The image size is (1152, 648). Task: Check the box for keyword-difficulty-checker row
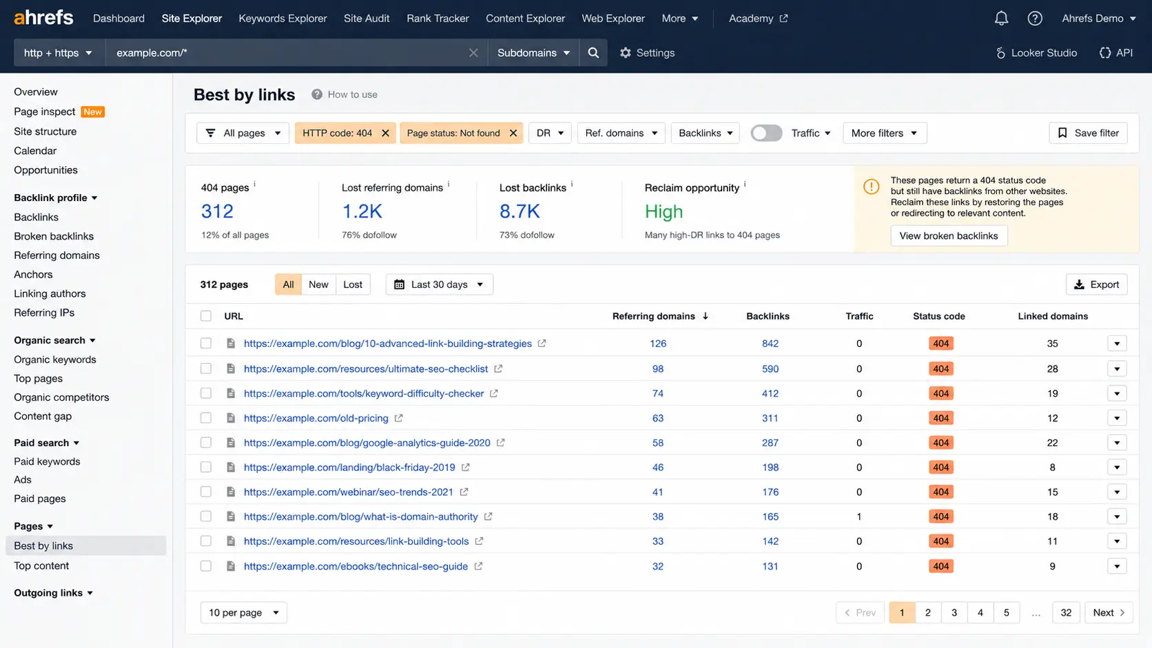tap(206, 393)
